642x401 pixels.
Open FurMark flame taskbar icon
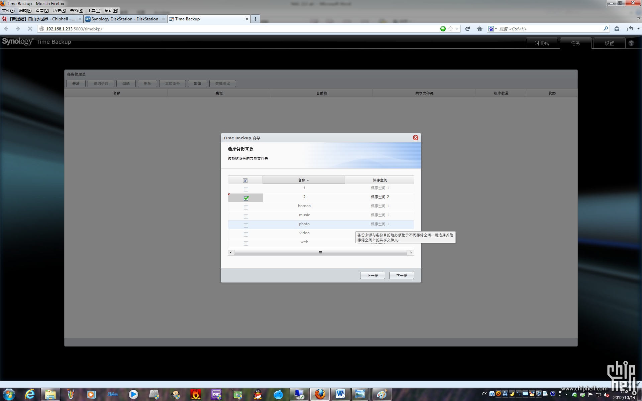pyautogui.click(x=196, y=394)
